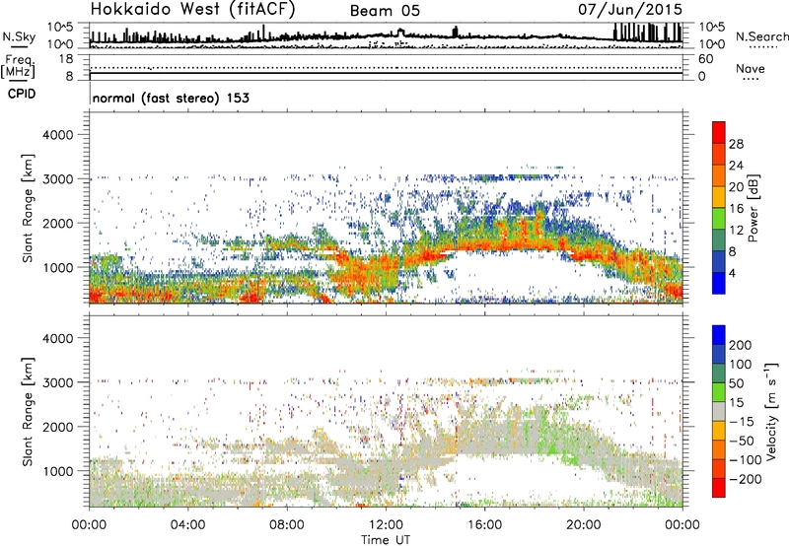Viewport: 789px width, 546px height.
Task: Click the red top of power colorbar
Action: 719,132
